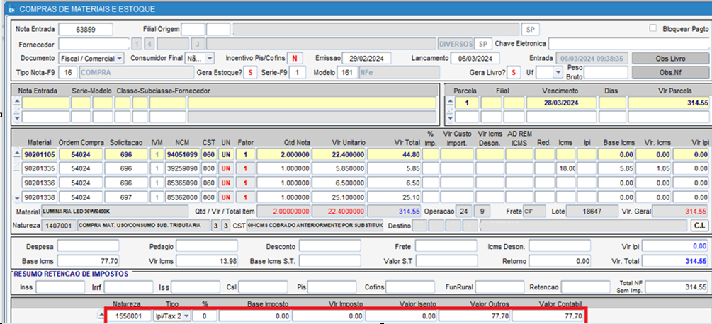This screenshot has width=712, height=324.
Task: Click the Obs.Nf button
Action: [670, 72]
